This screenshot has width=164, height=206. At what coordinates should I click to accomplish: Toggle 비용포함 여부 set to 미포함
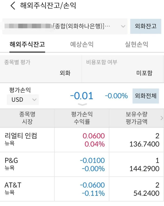(x=145, y=73)
